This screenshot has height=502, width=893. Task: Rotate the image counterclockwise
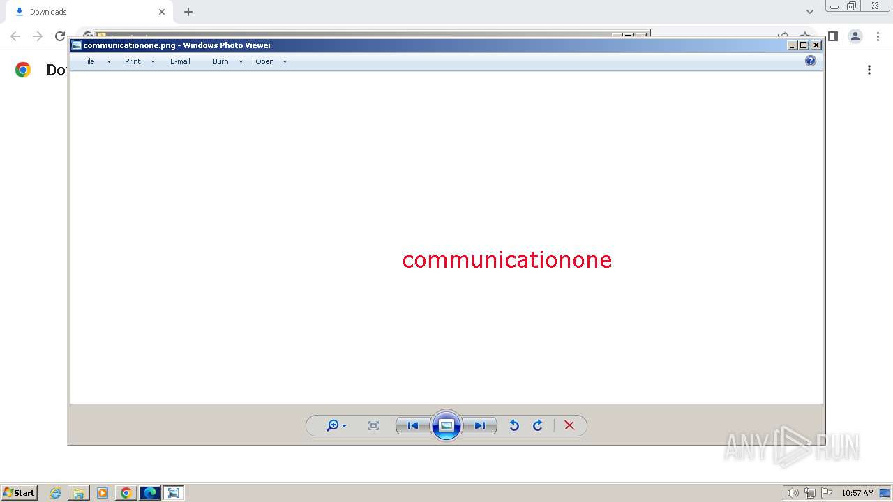coord(514,425)
